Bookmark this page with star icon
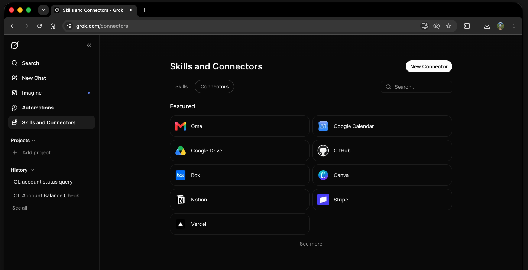The image size is (528, 270). click(448, 26)
